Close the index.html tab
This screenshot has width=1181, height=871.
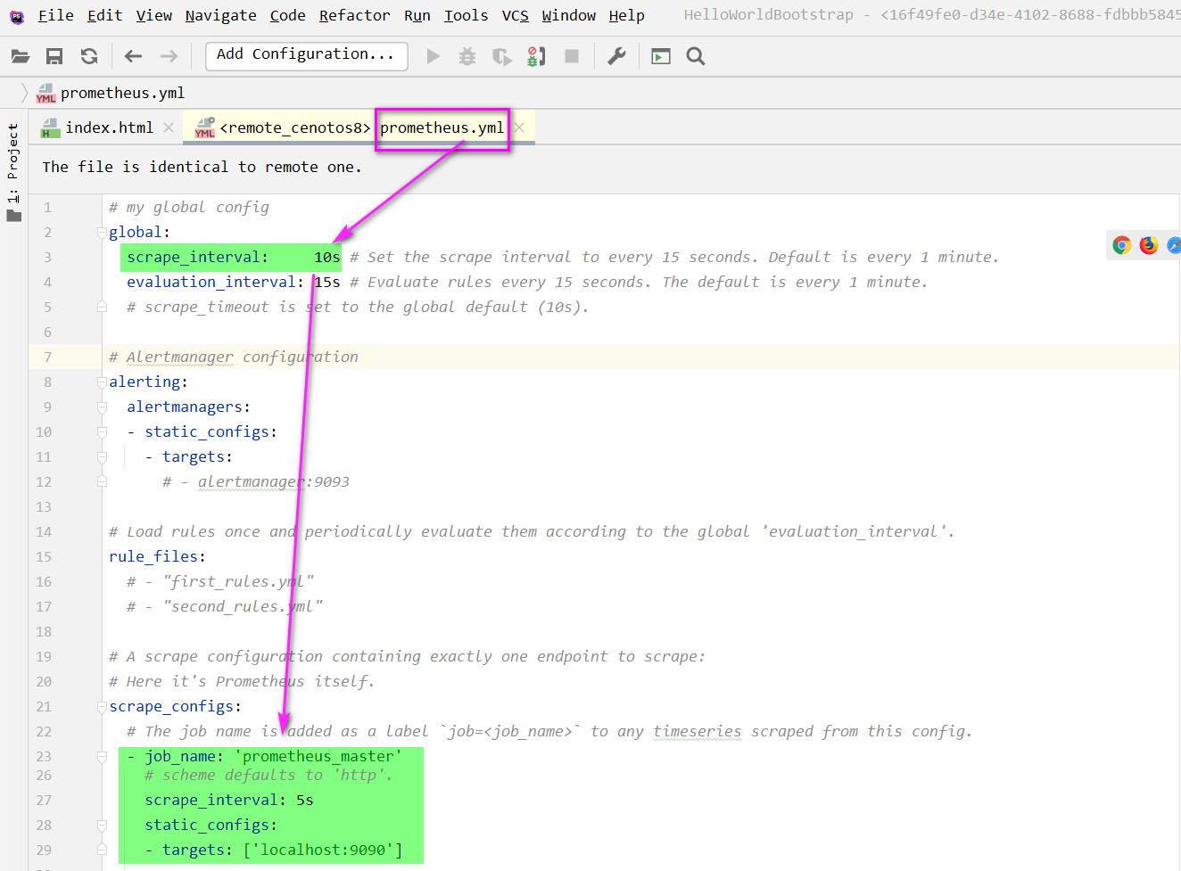(169, 127)
